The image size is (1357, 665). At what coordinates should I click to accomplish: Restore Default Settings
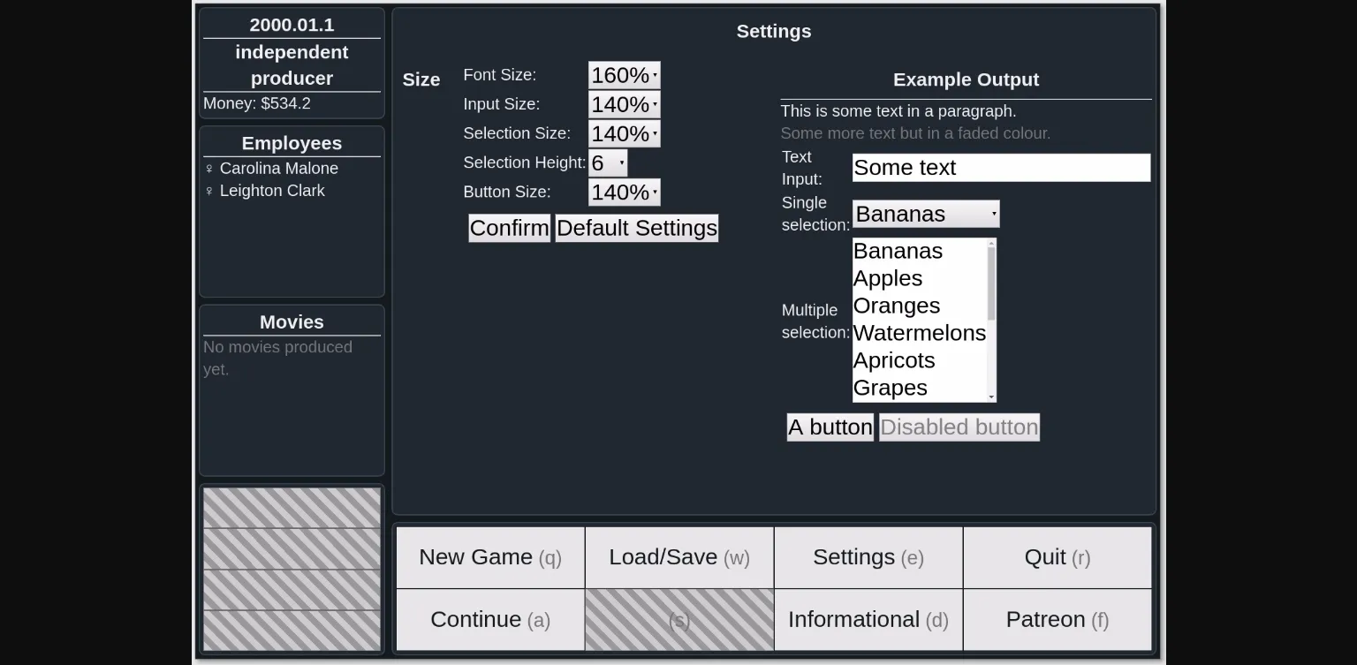[x=636, y=228]
